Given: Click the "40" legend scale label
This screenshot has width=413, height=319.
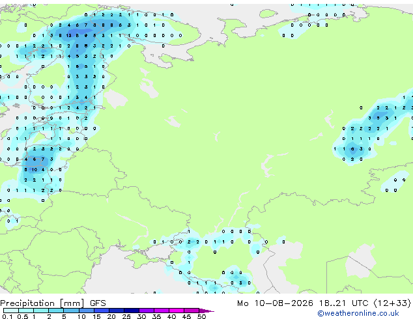Looking at the screenshot, I should 171,316.
